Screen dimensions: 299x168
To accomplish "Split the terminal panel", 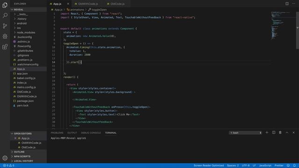I will pos(273,133).
